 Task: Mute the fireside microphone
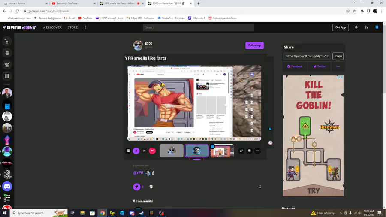tap(136, 151)
